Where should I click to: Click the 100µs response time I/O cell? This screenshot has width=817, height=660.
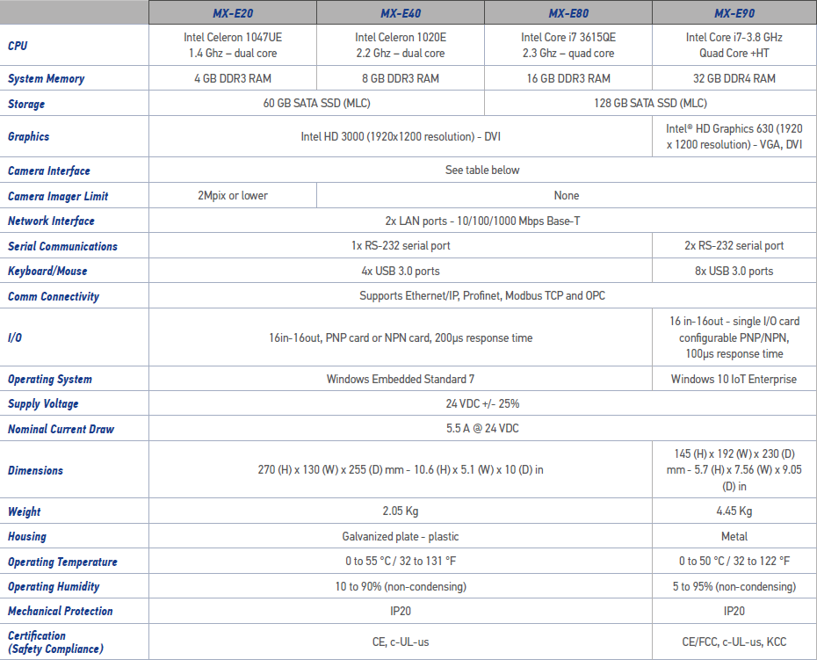(734, 337)
